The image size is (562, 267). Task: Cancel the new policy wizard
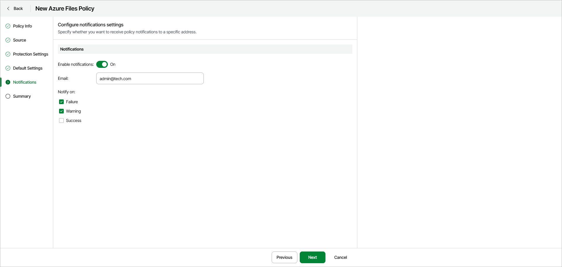(x=340, y=257)
